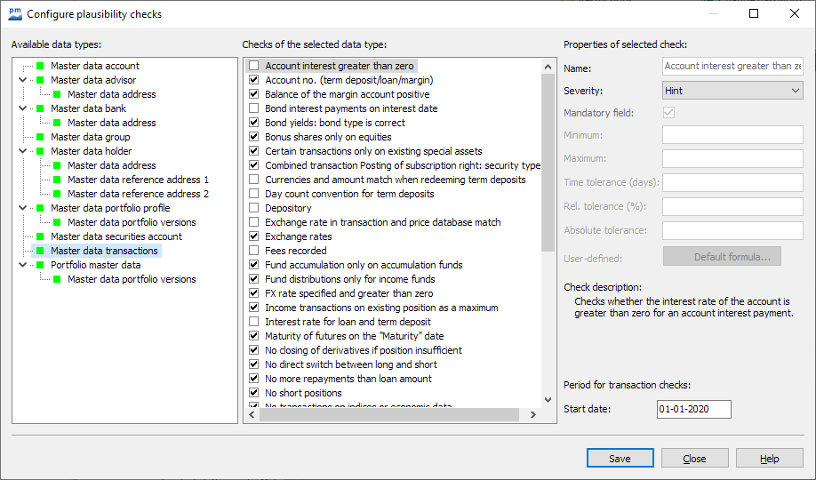Open the Severity dropdown
The height and width of the screenshot is (480, 816).
[x=732, y=91]
